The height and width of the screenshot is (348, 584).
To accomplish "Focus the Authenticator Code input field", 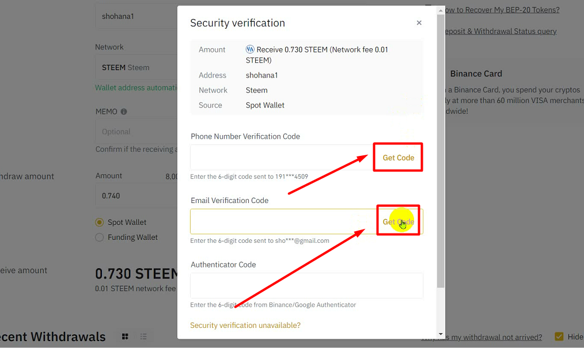I will [306, 285].
